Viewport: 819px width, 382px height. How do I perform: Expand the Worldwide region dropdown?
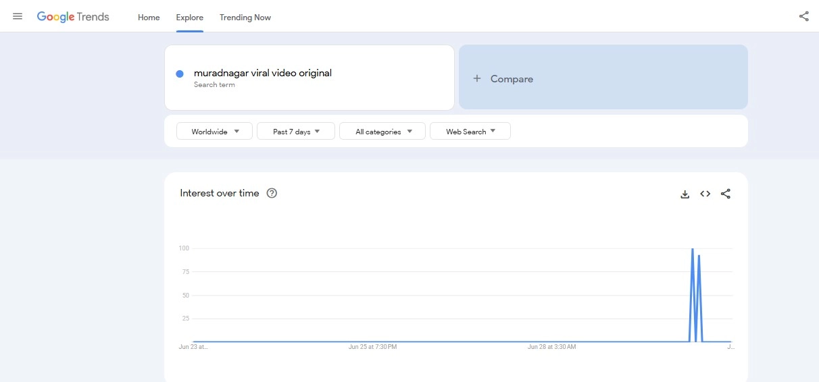(x=214, y=132)
